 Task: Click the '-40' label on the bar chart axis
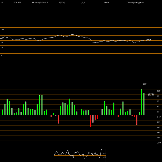(158, 127)
